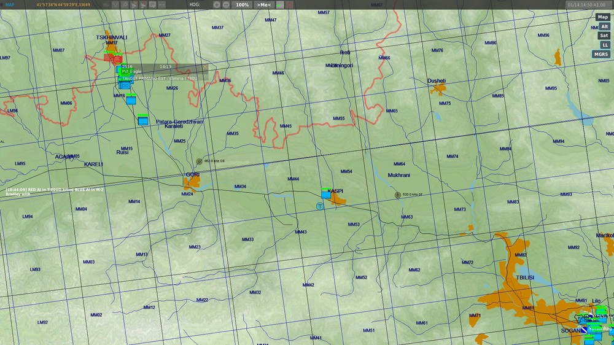Screen dimensions: 614x345
Task: Select the route planning tool icon
Action: pos(115,5)
